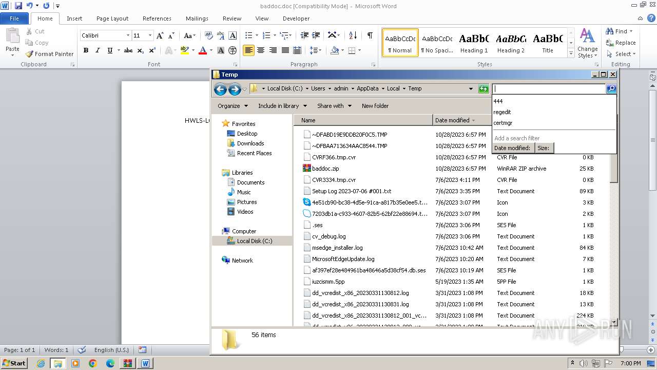The height and width of the screenshot is (370, 657).
Task: Select Align Text Right
Action: pos(273,50)
